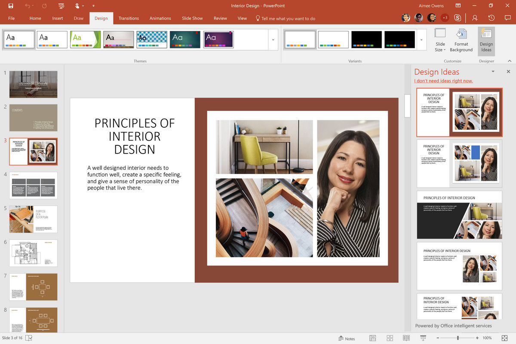Click the Share person-plus icon

[x=475, y=18]
